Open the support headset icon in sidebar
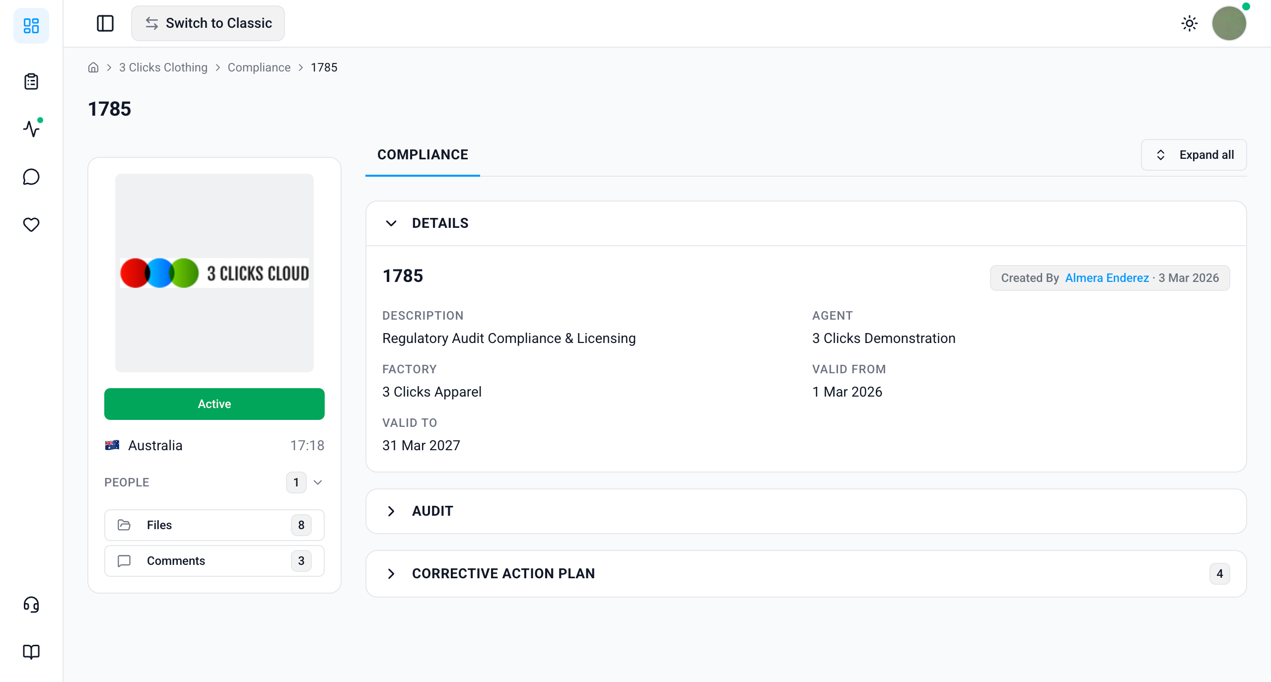1271x682 pixels. point(31,604)
